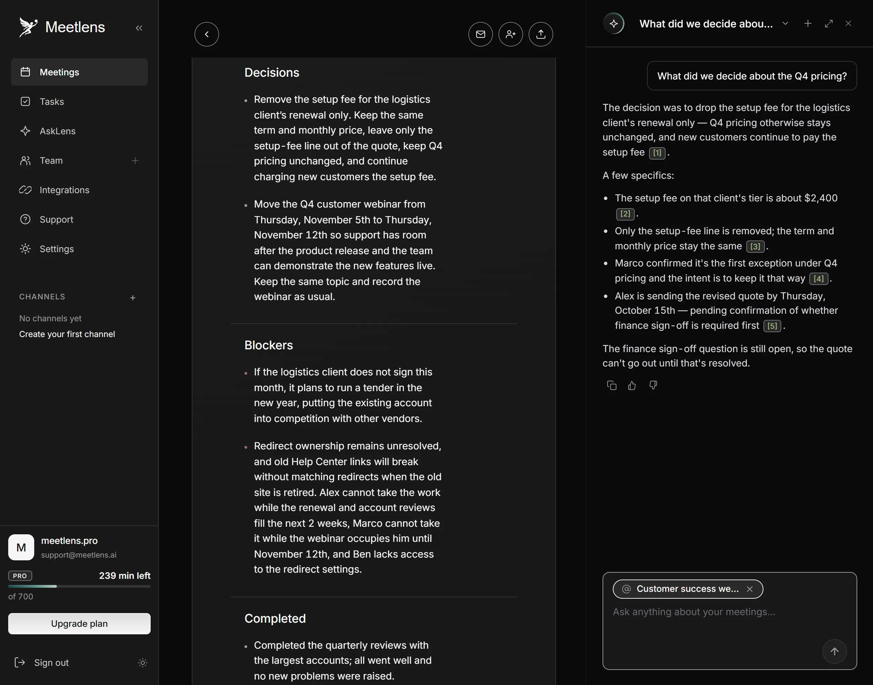Open citation [2] about the $2,400 fee
This screenshot has width=873, height=685.
pyautogui.click(x=625, y=214)
